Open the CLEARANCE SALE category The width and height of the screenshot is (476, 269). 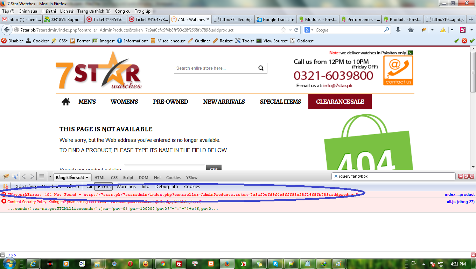click(x=340, y=102)
